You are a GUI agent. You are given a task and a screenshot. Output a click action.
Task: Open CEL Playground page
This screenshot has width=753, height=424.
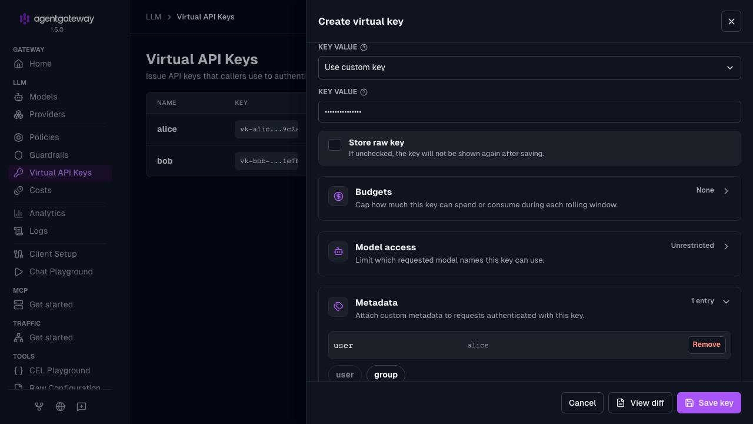pos(60,370)
